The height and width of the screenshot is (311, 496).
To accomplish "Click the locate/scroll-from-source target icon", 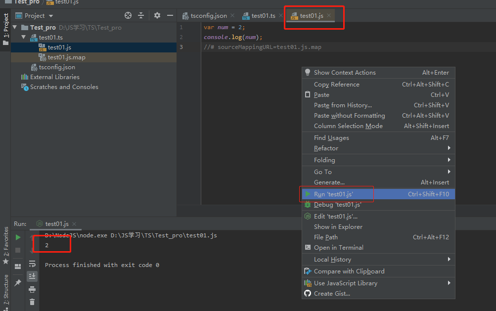I will [x=128, y=15].
